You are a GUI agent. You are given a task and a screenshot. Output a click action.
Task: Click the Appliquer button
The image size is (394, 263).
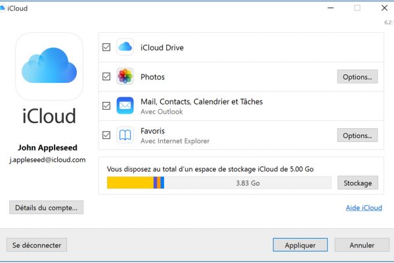[x=300, y=245]
